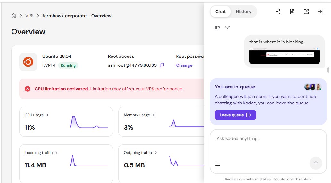Image resolution: width=331 pixels, height=183 pixels.
Task: Click the 'that is where it is blocking' message
Action: [x=276, y=42]
